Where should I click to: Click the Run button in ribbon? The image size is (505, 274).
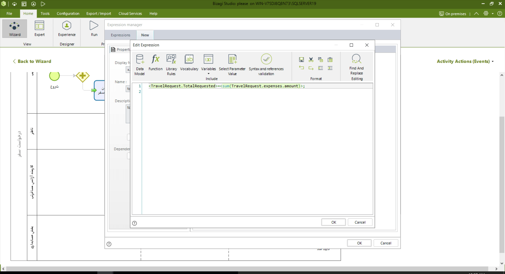pyautogui.click(x=94, y=28)
